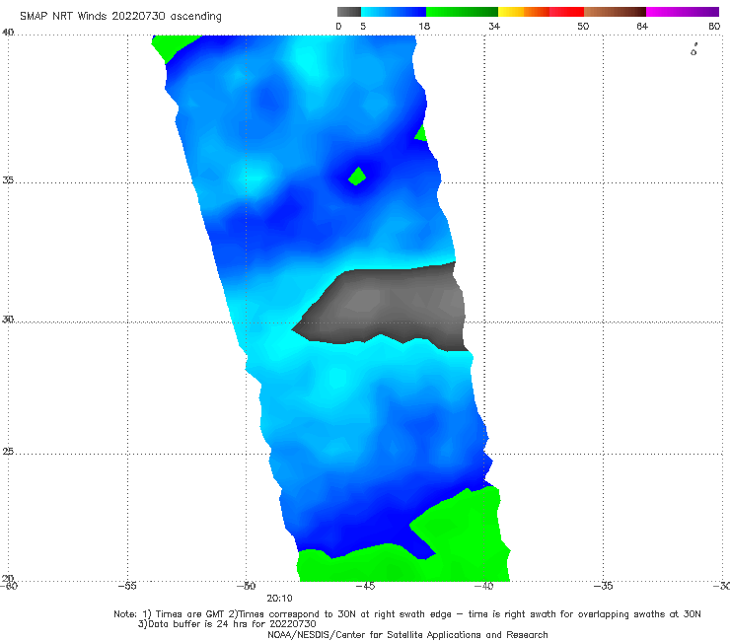Click the longitude label '-40'
The height and width of the screenshot is (641, 730).
[483, 586]
